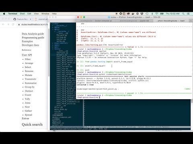This screenshot has height=144, width=193.
Task: Click the browser forward arrow
Action: (x=8, y=24)
